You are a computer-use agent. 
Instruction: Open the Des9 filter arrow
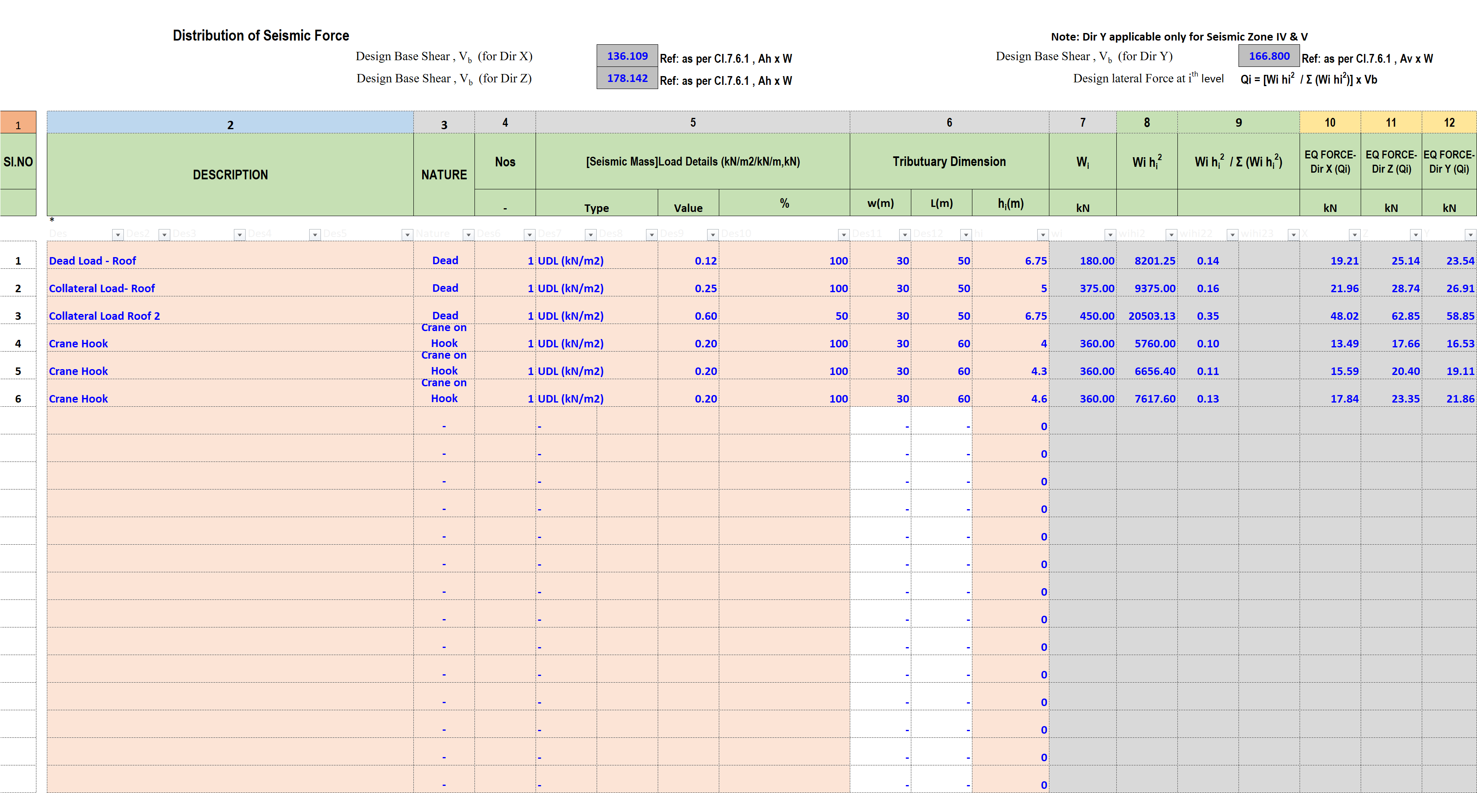pyautogui.click(x=713, y=235)
